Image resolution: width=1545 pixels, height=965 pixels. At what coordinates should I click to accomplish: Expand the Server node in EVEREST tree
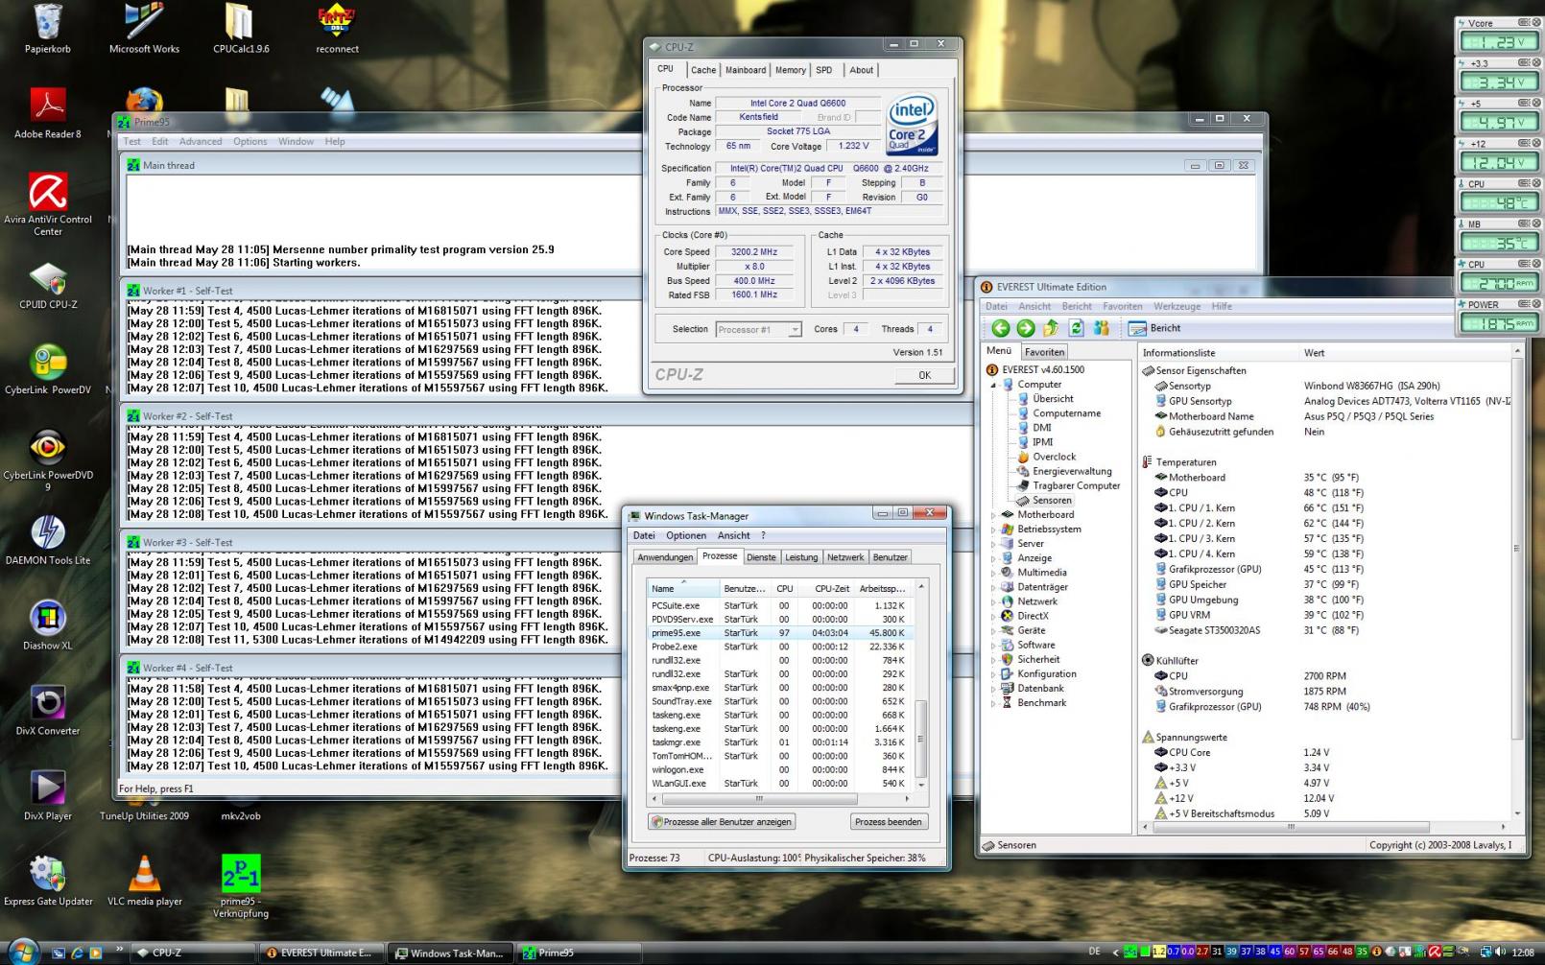click(x=994, y=544)
